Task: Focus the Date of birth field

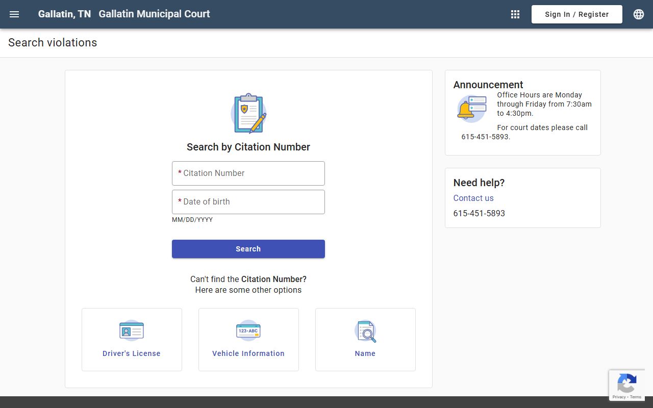Action: [x=248, y=202]
